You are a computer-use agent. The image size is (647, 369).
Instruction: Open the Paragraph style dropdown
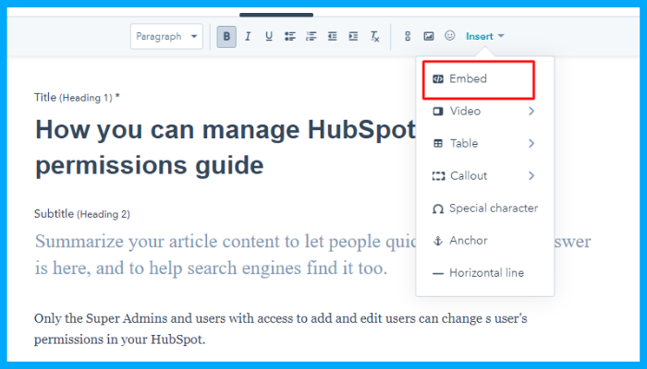tap(166, 37)
